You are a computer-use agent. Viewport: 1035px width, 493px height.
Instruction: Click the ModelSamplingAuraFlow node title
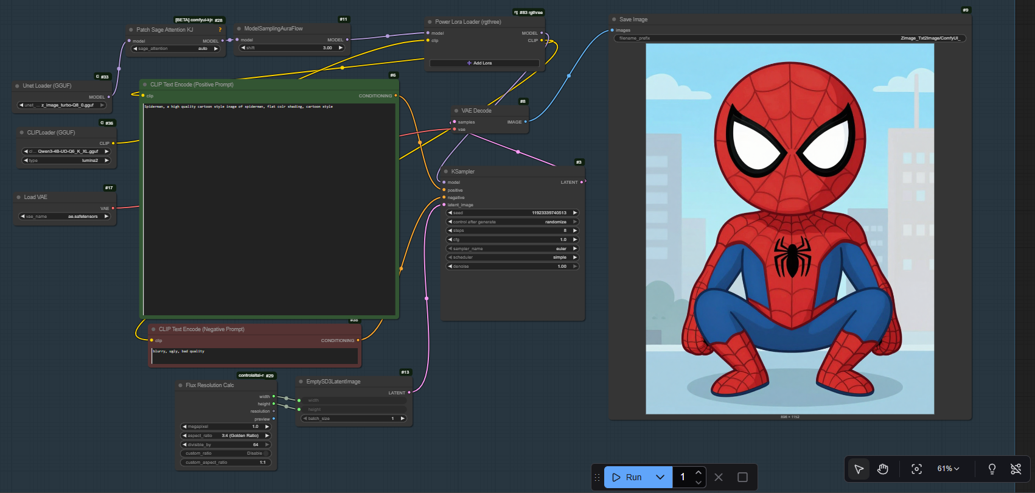273,29
